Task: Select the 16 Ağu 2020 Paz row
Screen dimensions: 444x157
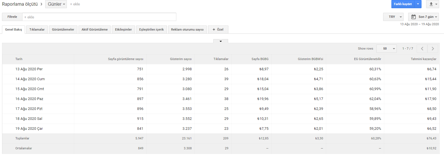Action: 220,99
